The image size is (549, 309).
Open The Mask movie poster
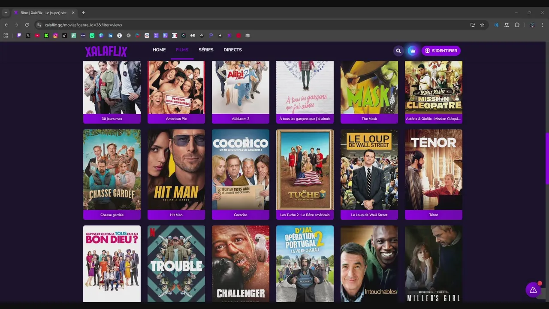tap(369, 88)
